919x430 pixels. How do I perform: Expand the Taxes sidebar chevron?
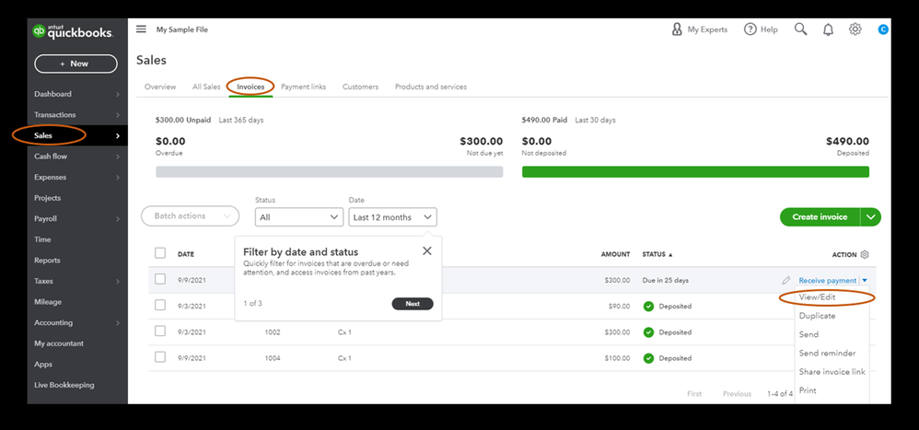coord(118,282)
